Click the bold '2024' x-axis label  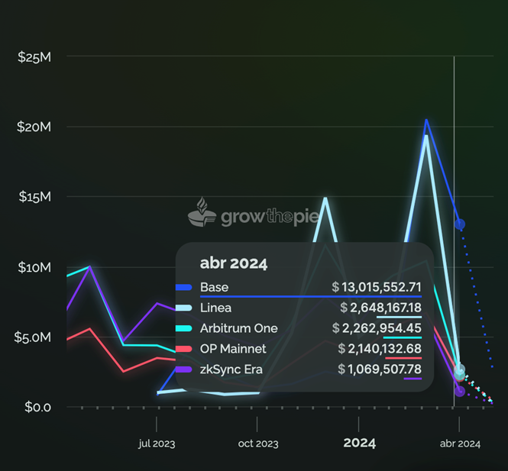(359, 443)
